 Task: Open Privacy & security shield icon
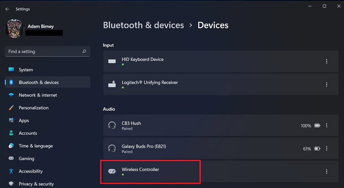click(11, 184)
